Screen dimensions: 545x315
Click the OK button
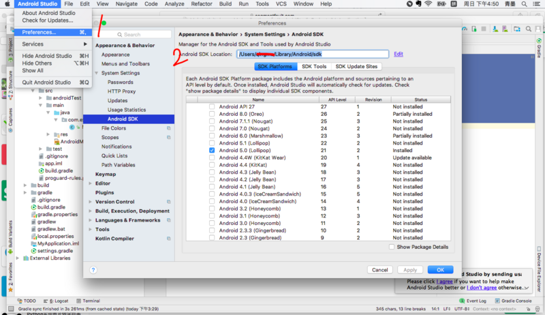(440, 270)
